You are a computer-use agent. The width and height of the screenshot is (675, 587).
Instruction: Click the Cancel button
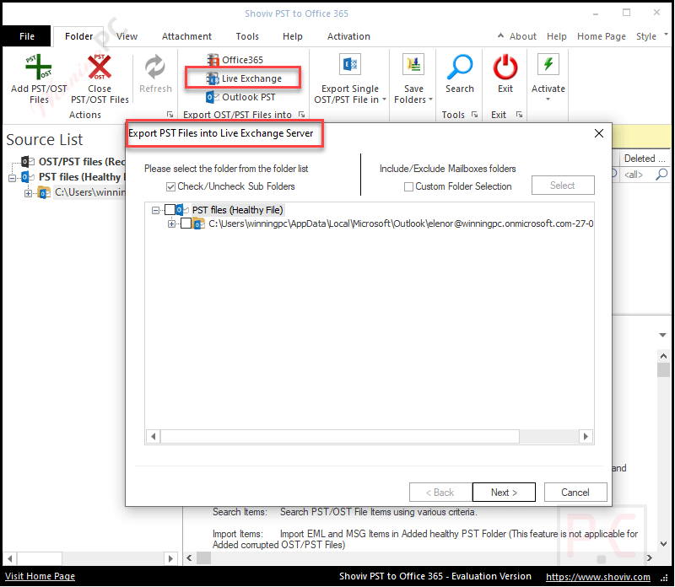[x=575, y=493]
